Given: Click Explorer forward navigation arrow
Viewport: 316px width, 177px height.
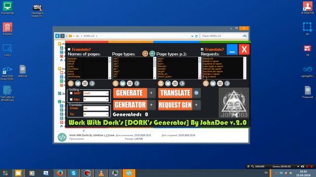Looking at the screenshot, I should coord(63,36).
